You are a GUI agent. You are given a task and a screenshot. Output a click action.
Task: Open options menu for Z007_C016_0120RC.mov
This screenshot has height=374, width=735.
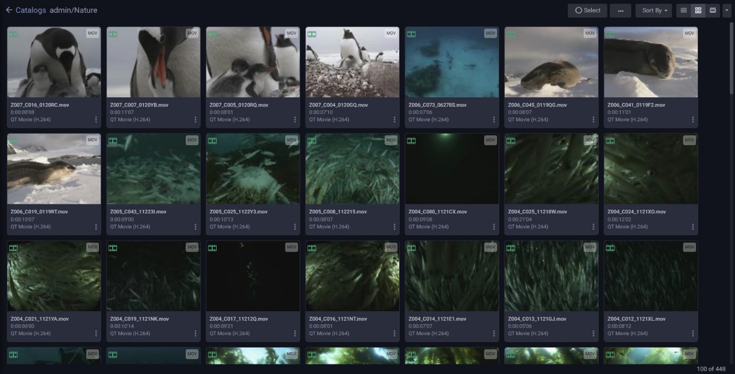[96, 120]
